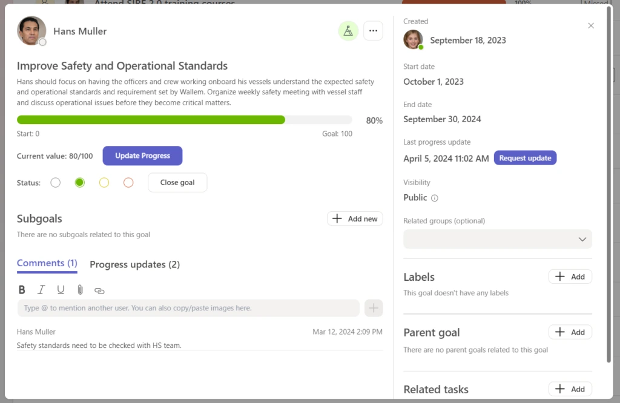Click the start date October 1, 2023
Image resolution: width=620 pixels, height=403 pixels.
[434, 82]
